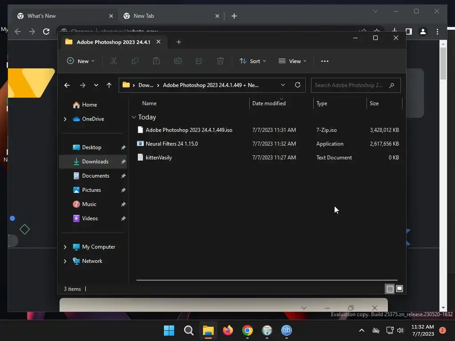Switch to large thumbnails view icon
Viewport: 455px width, 341px height.
(x=399, y=289)
